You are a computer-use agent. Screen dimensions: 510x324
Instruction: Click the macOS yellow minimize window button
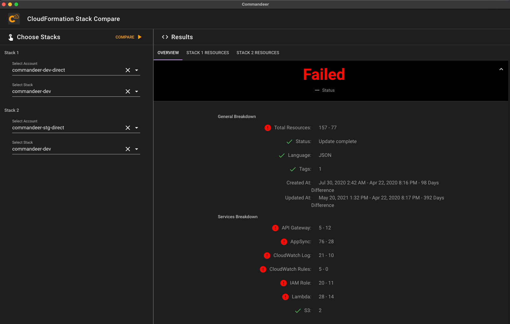(10, 4)
